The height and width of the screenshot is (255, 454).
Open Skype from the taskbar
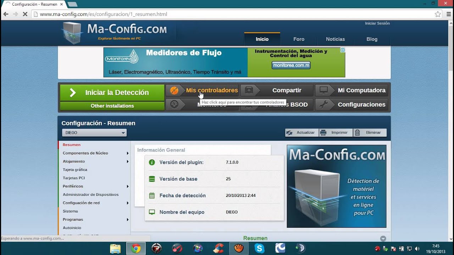260,248
